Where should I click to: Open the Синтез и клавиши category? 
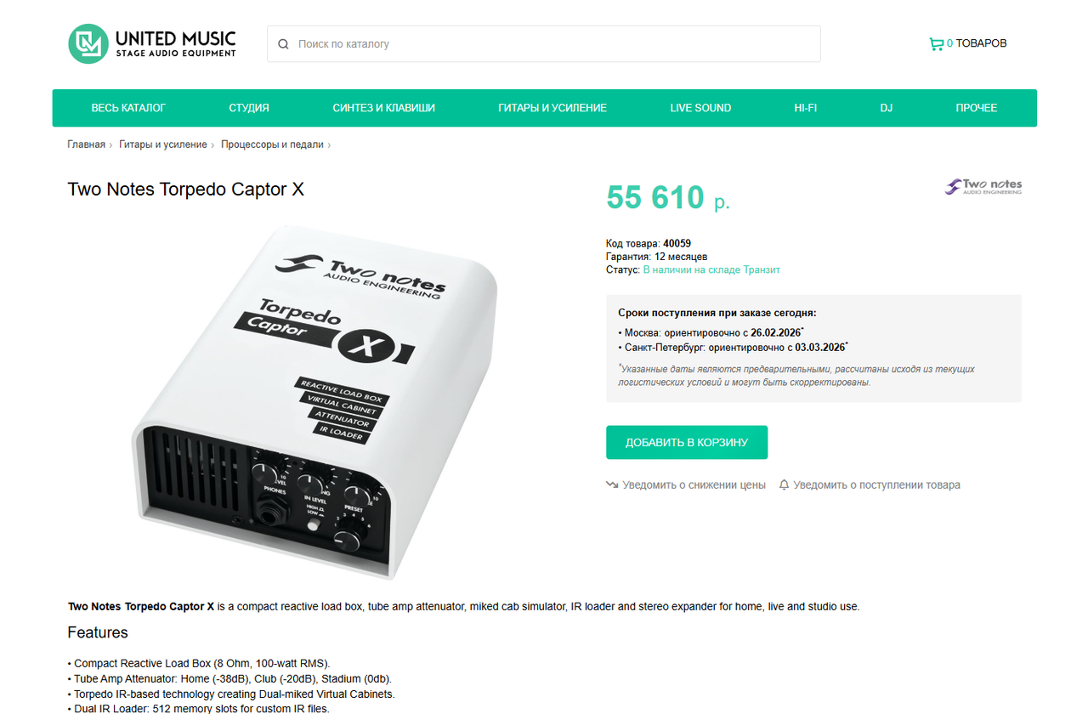coord(384,108)
